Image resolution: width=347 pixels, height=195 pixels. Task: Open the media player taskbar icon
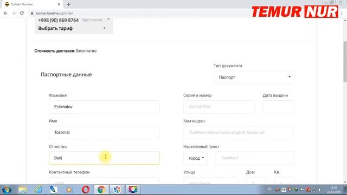point(69,190)
